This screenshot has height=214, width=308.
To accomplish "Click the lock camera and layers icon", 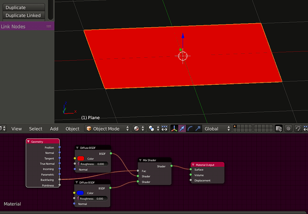I will 279,129.
